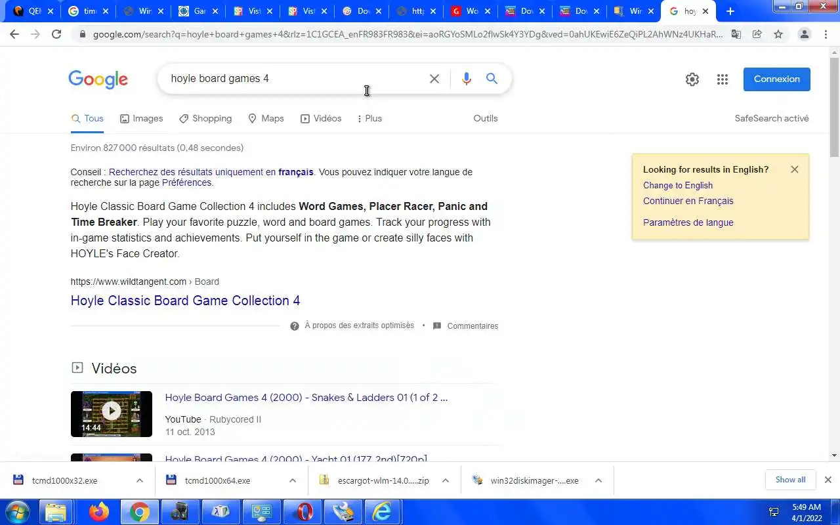
Task: Go back with the browser back arrow
Action: (14, 34)
